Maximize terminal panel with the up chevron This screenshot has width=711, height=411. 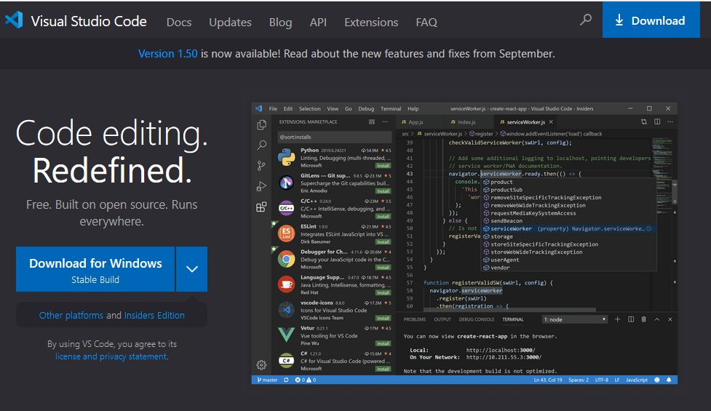click(x=657, y=319)
